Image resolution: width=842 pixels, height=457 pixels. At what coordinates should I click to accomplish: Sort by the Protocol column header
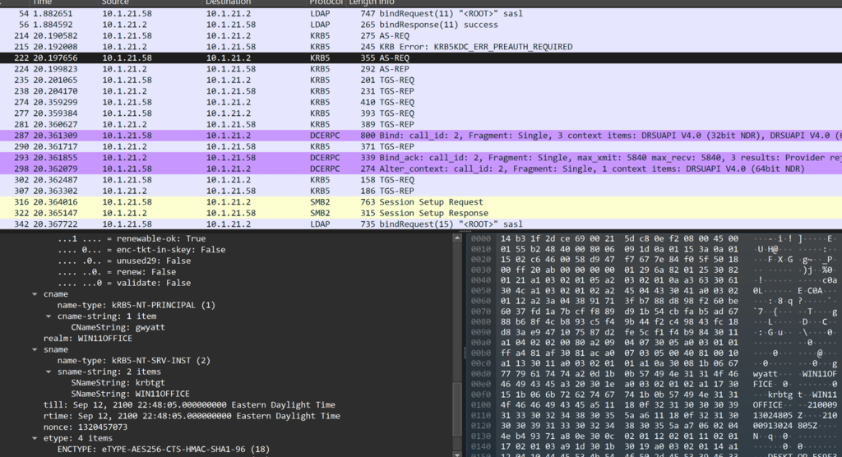coord(326,2)
